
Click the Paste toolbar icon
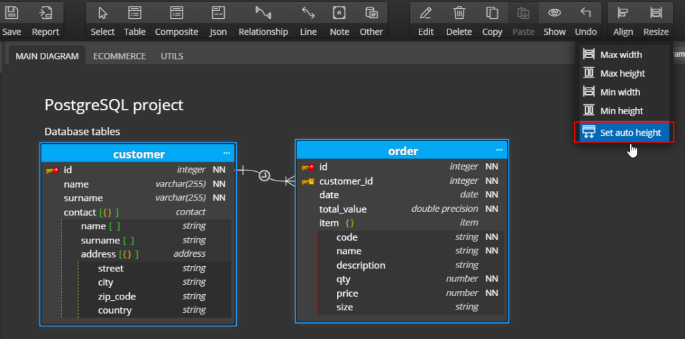[523, 13]
